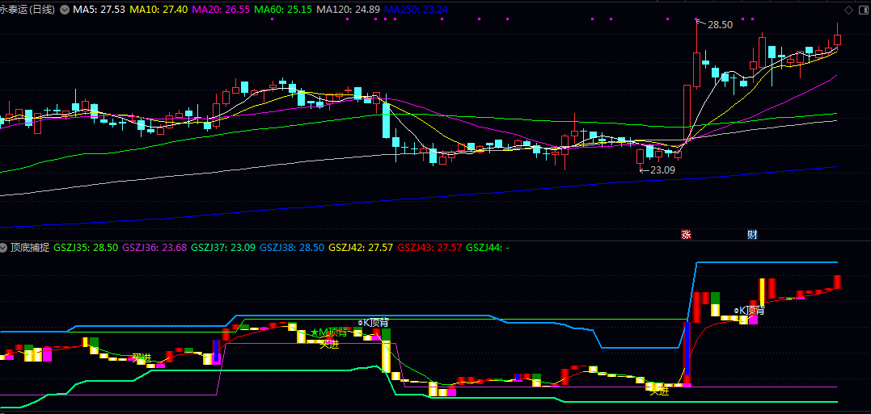Expand the 顶底捕捉 indicator panel menu

[5, 247]
